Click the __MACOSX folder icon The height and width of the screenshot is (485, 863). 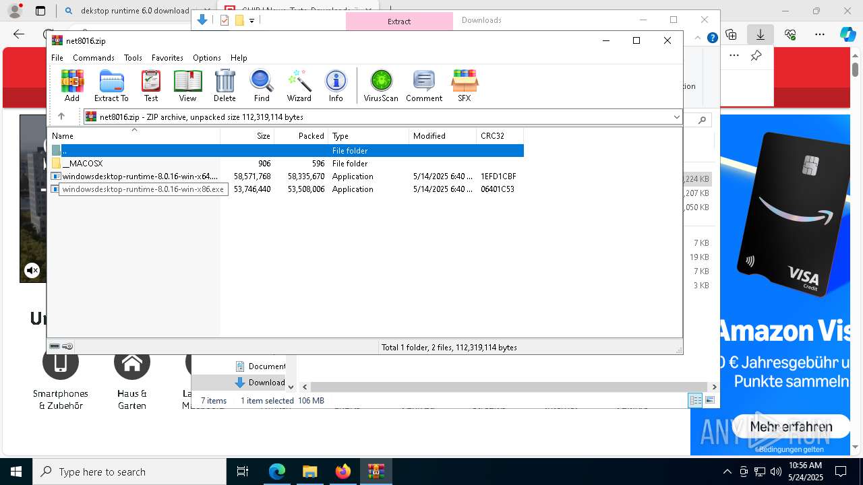tap(56, 164)
